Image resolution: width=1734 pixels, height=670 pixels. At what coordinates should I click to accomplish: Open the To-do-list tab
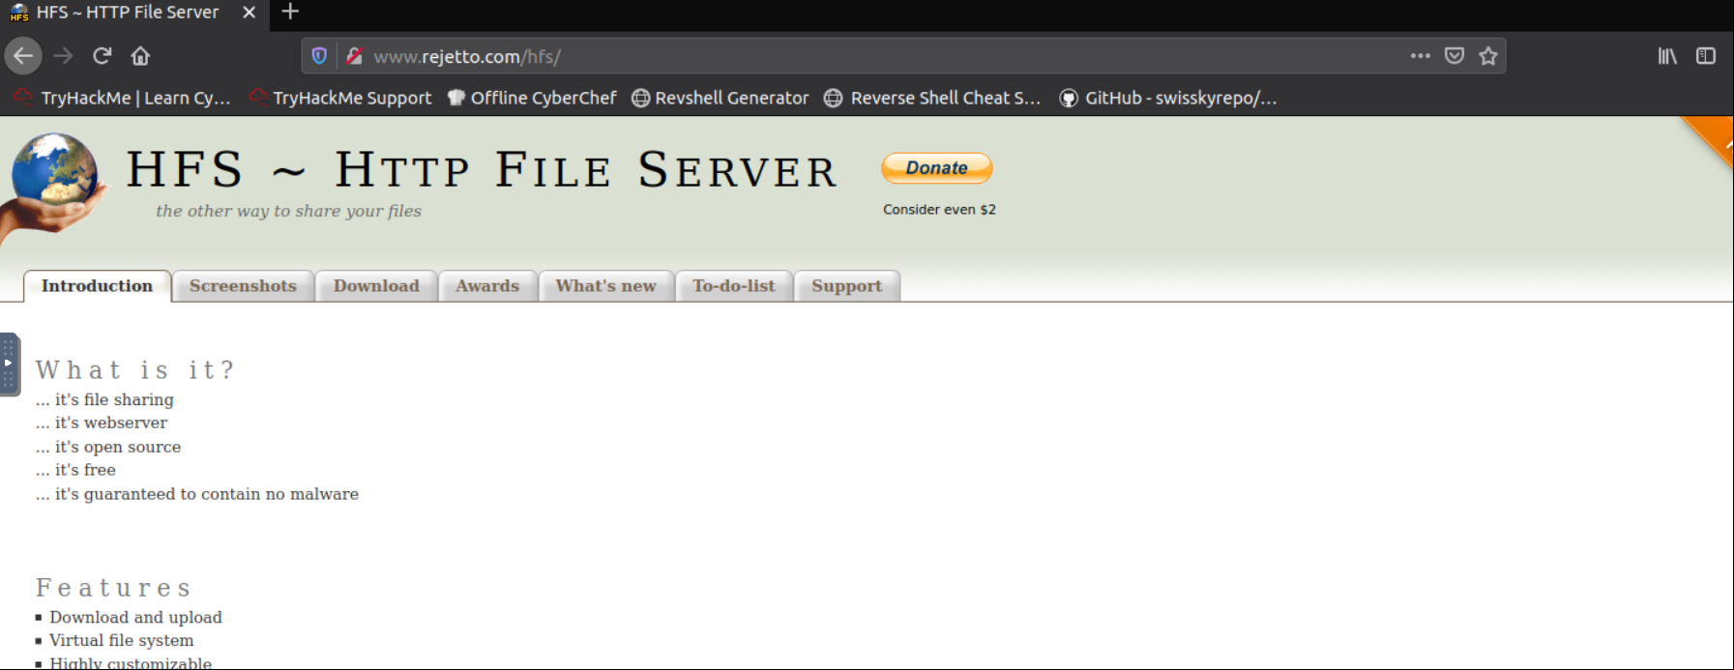pyautogui.click(x=733, y=286)
